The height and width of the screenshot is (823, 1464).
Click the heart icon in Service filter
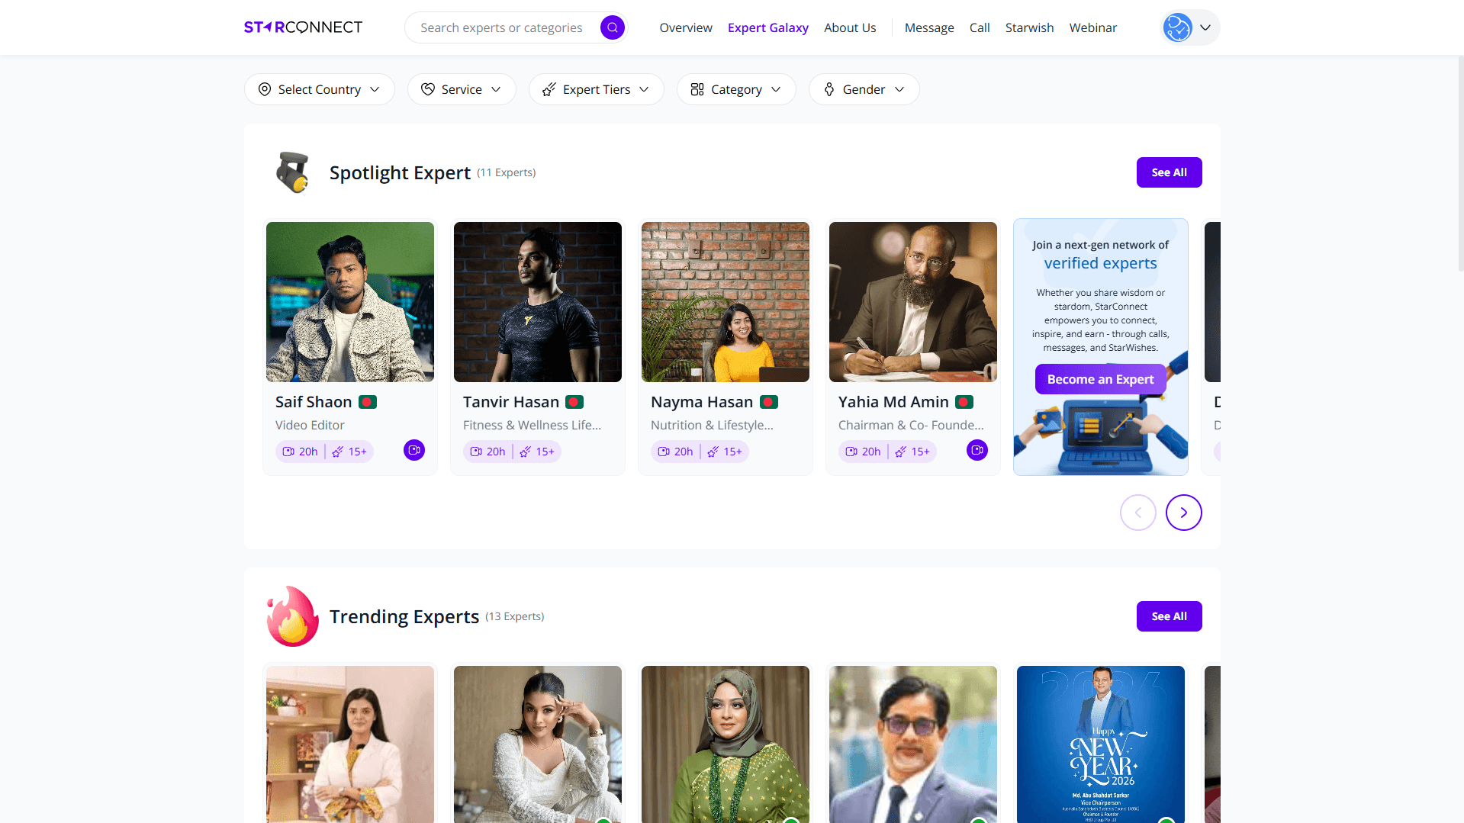[428, 89]
